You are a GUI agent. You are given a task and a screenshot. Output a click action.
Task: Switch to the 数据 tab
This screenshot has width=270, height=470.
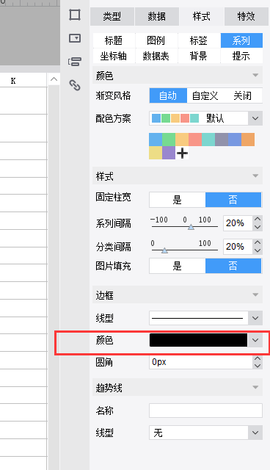pos(156,16)
